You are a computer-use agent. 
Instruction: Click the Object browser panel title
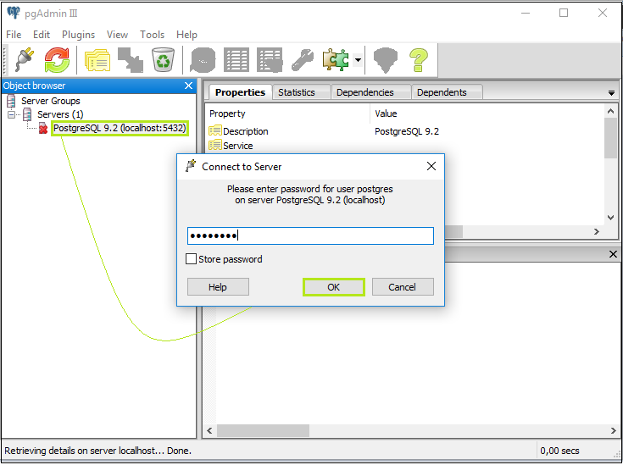34,86
